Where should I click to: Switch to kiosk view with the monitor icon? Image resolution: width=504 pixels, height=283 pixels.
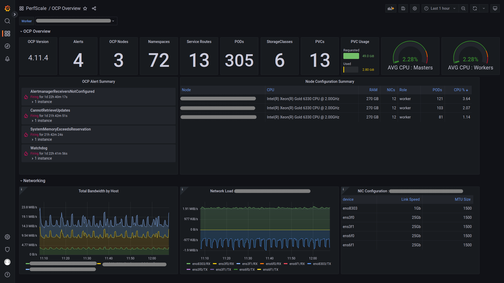[x=495, y=8]
